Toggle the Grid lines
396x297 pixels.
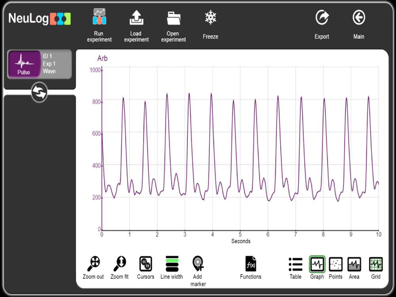point(376,265)
